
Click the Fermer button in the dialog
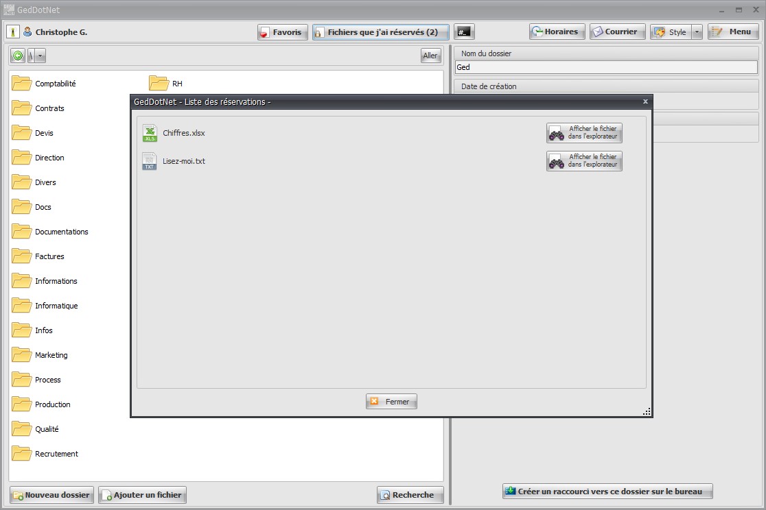pyautogui.click(x=391, y=402)
